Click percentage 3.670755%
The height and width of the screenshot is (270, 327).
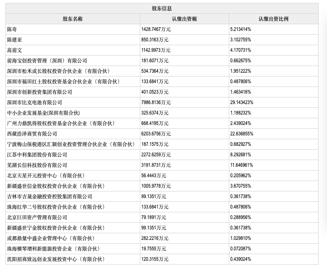click(241, 186)
